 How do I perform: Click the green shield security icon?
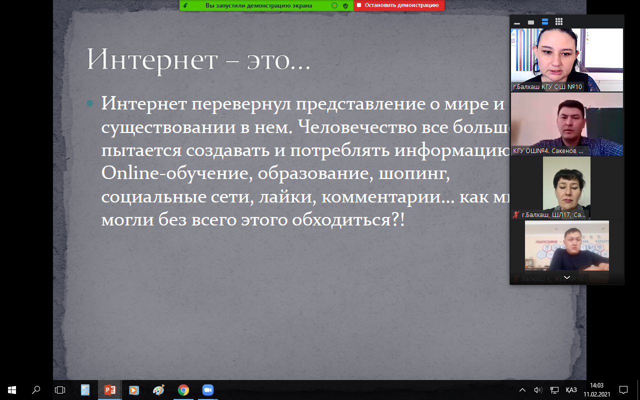[x=345, y=5]
